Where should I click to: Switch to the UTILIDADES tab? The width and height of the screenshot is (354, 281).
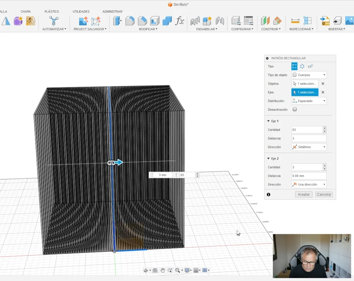(x=81, y=11)
